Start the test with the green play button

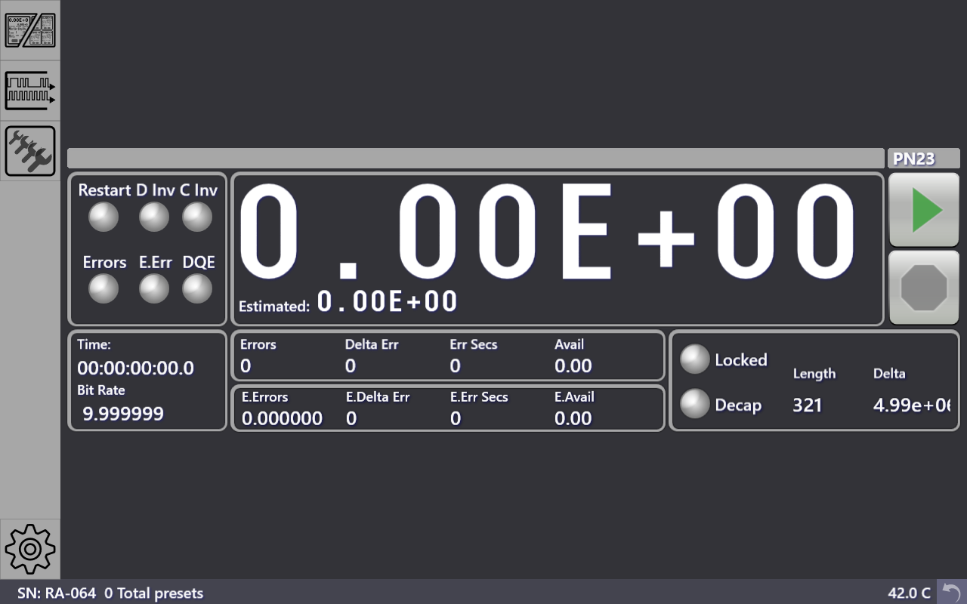923,209
